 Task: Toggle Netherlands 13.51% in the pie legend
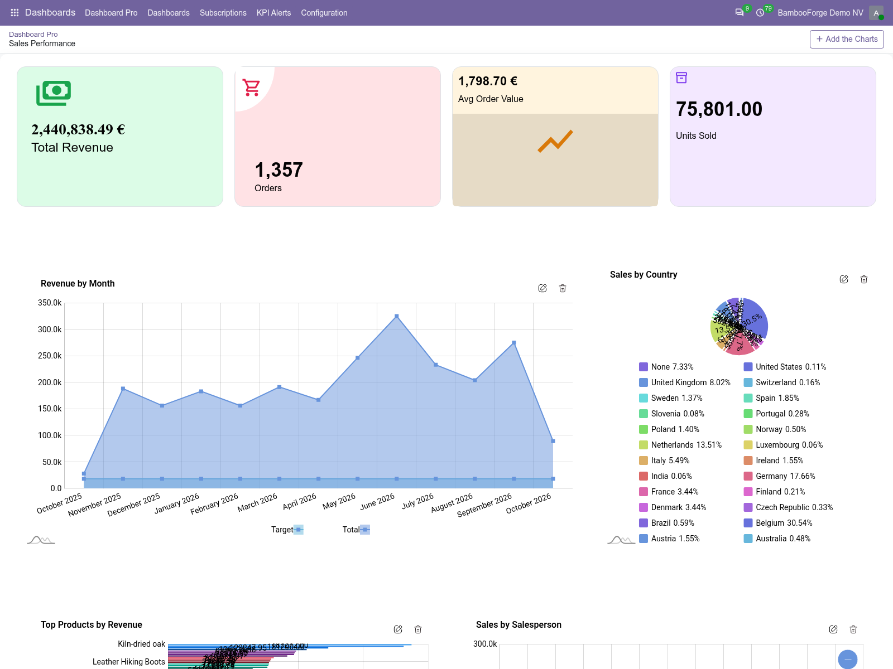point(680,445)
